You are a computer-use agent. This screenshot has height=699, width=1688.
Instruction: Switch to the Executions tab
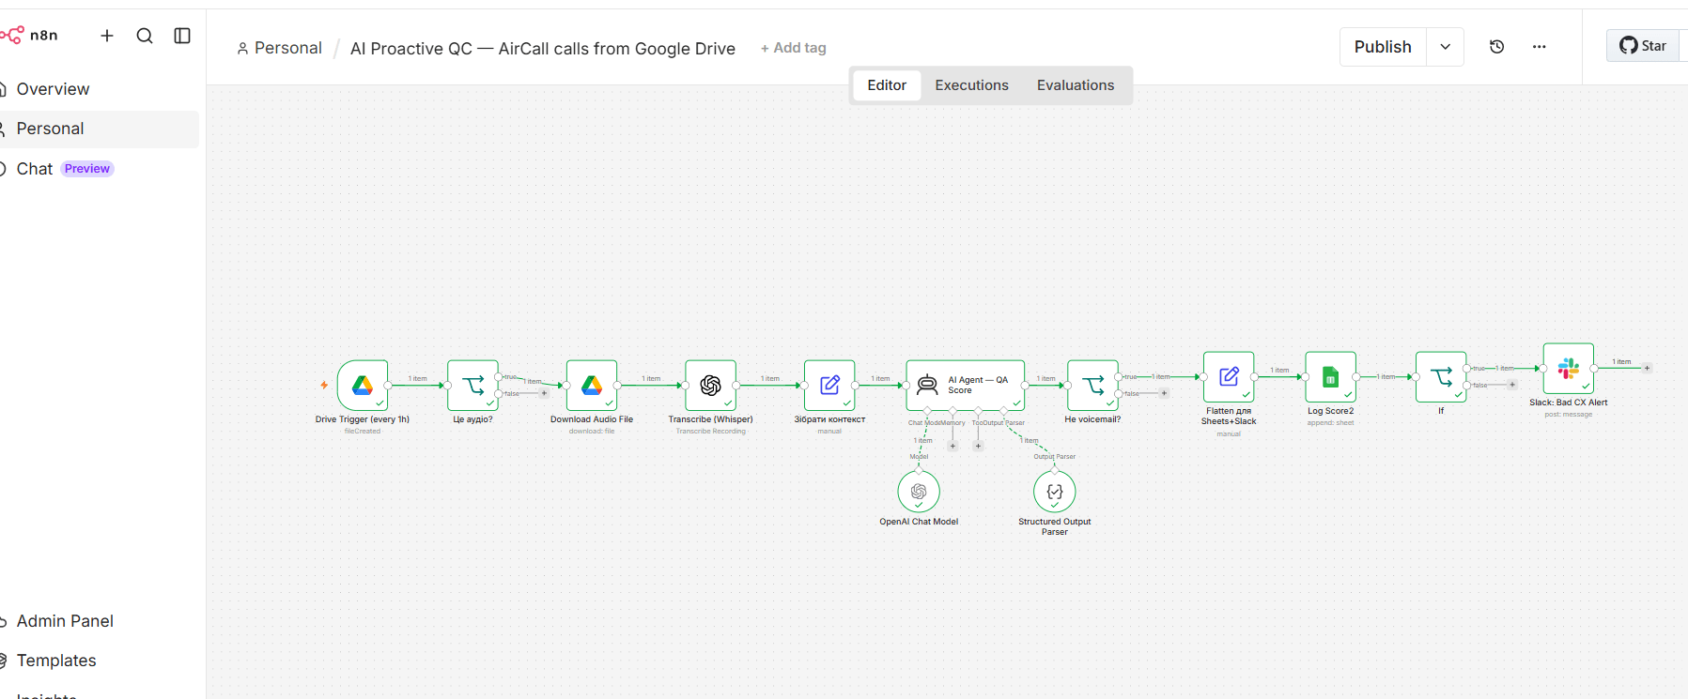click(x=971, y=85)
